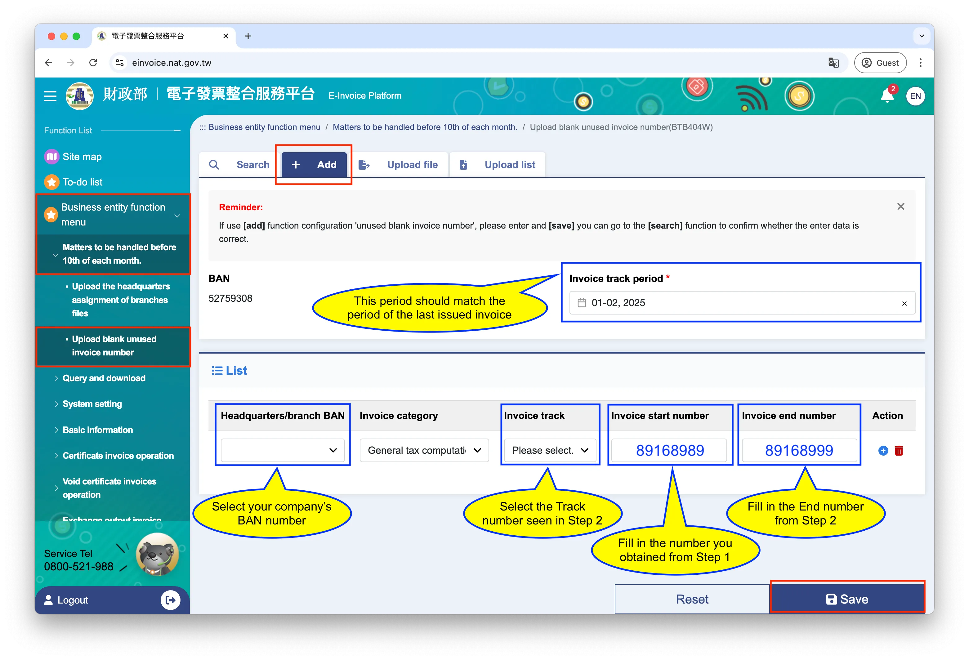
Task: Click the browser forward arrow
Action: pyautogui.click(x=70, y=63)
